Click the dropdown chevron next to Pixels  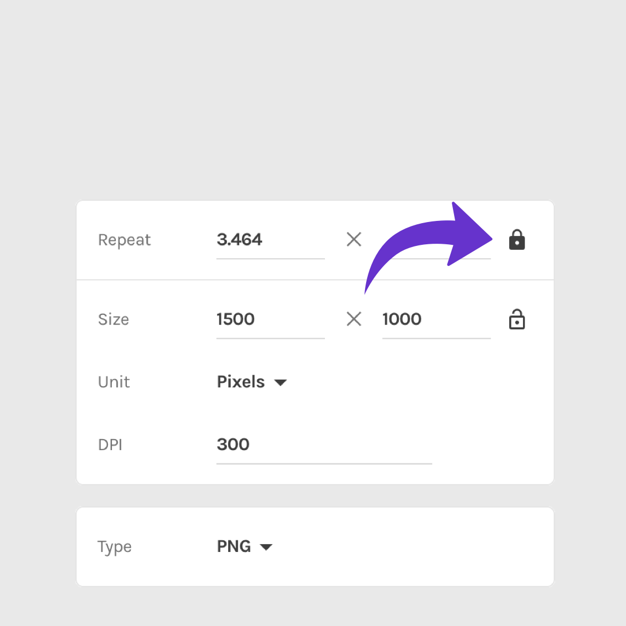click(x=281, y=382)
